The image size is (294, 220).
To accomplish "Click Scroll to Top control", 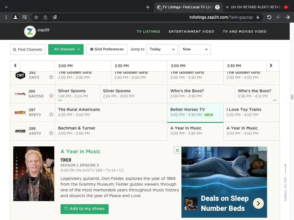I will pos(285,182).
